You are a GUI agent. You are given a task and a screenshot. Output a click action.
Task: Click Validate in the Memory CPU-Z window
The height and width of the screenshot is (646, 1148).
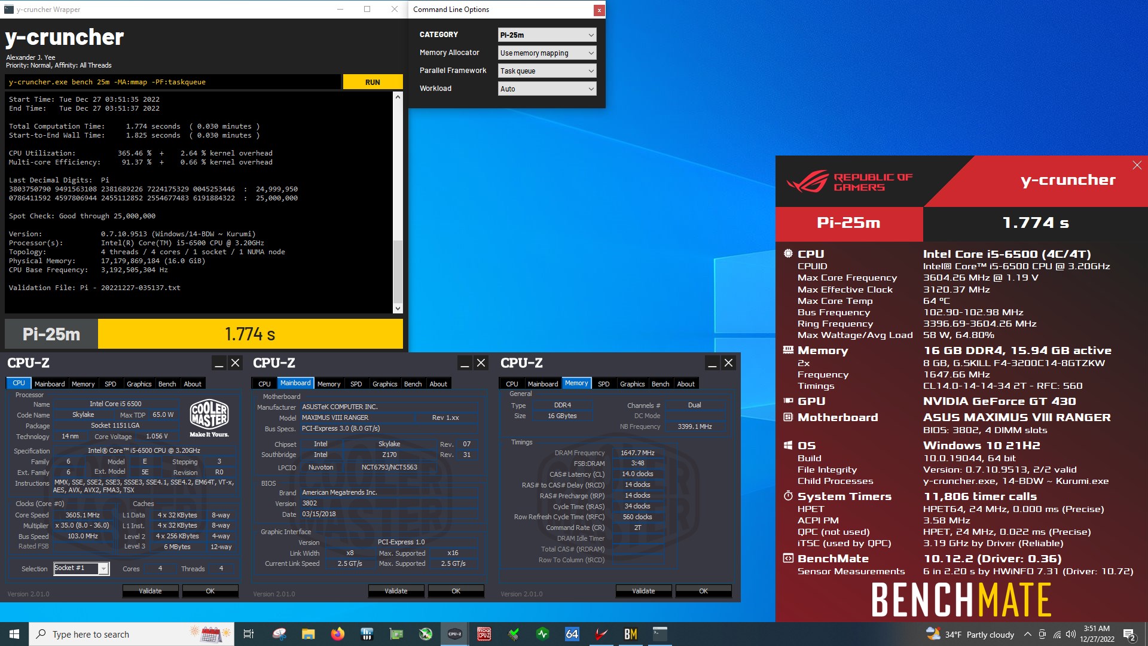click(643, 590)
